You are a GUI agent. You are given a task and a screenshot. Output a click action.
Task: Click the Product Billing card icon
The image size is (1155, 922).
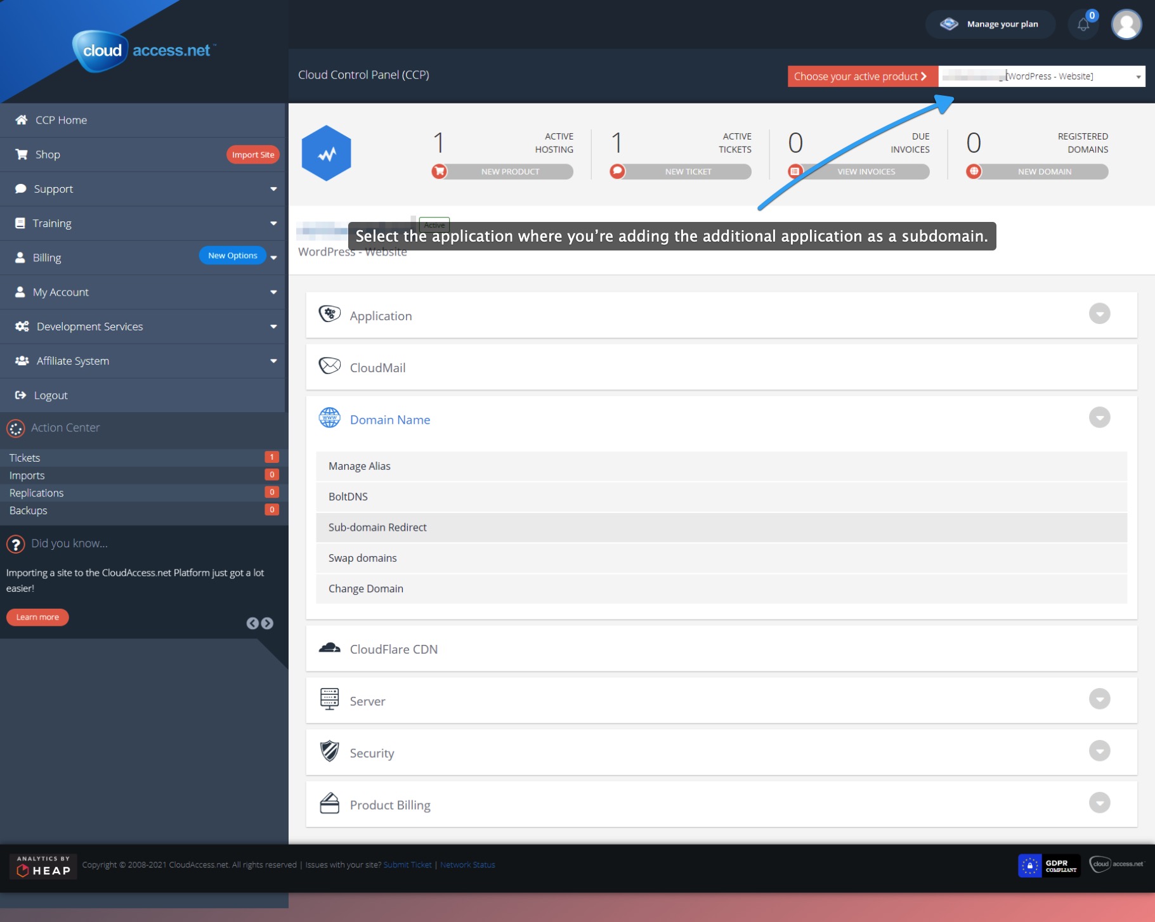329,803
